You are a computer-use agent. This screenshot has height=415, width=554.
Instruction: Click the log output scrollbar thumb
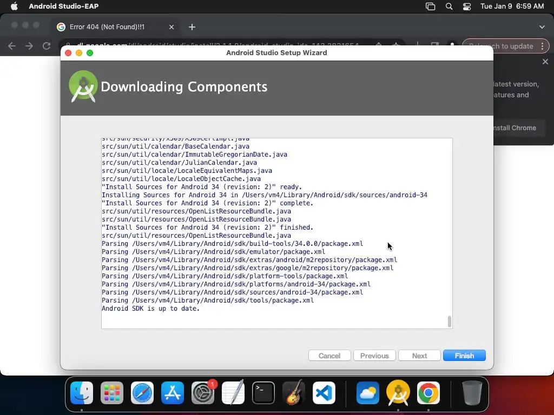point(450,322)
